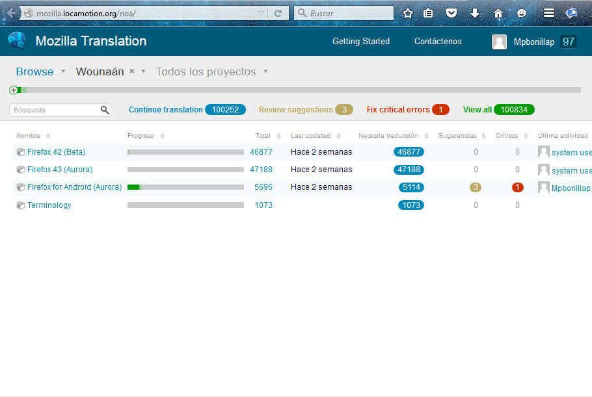
Task: Click the Mpbonillap avatar in the header
Action: [499, 42]
